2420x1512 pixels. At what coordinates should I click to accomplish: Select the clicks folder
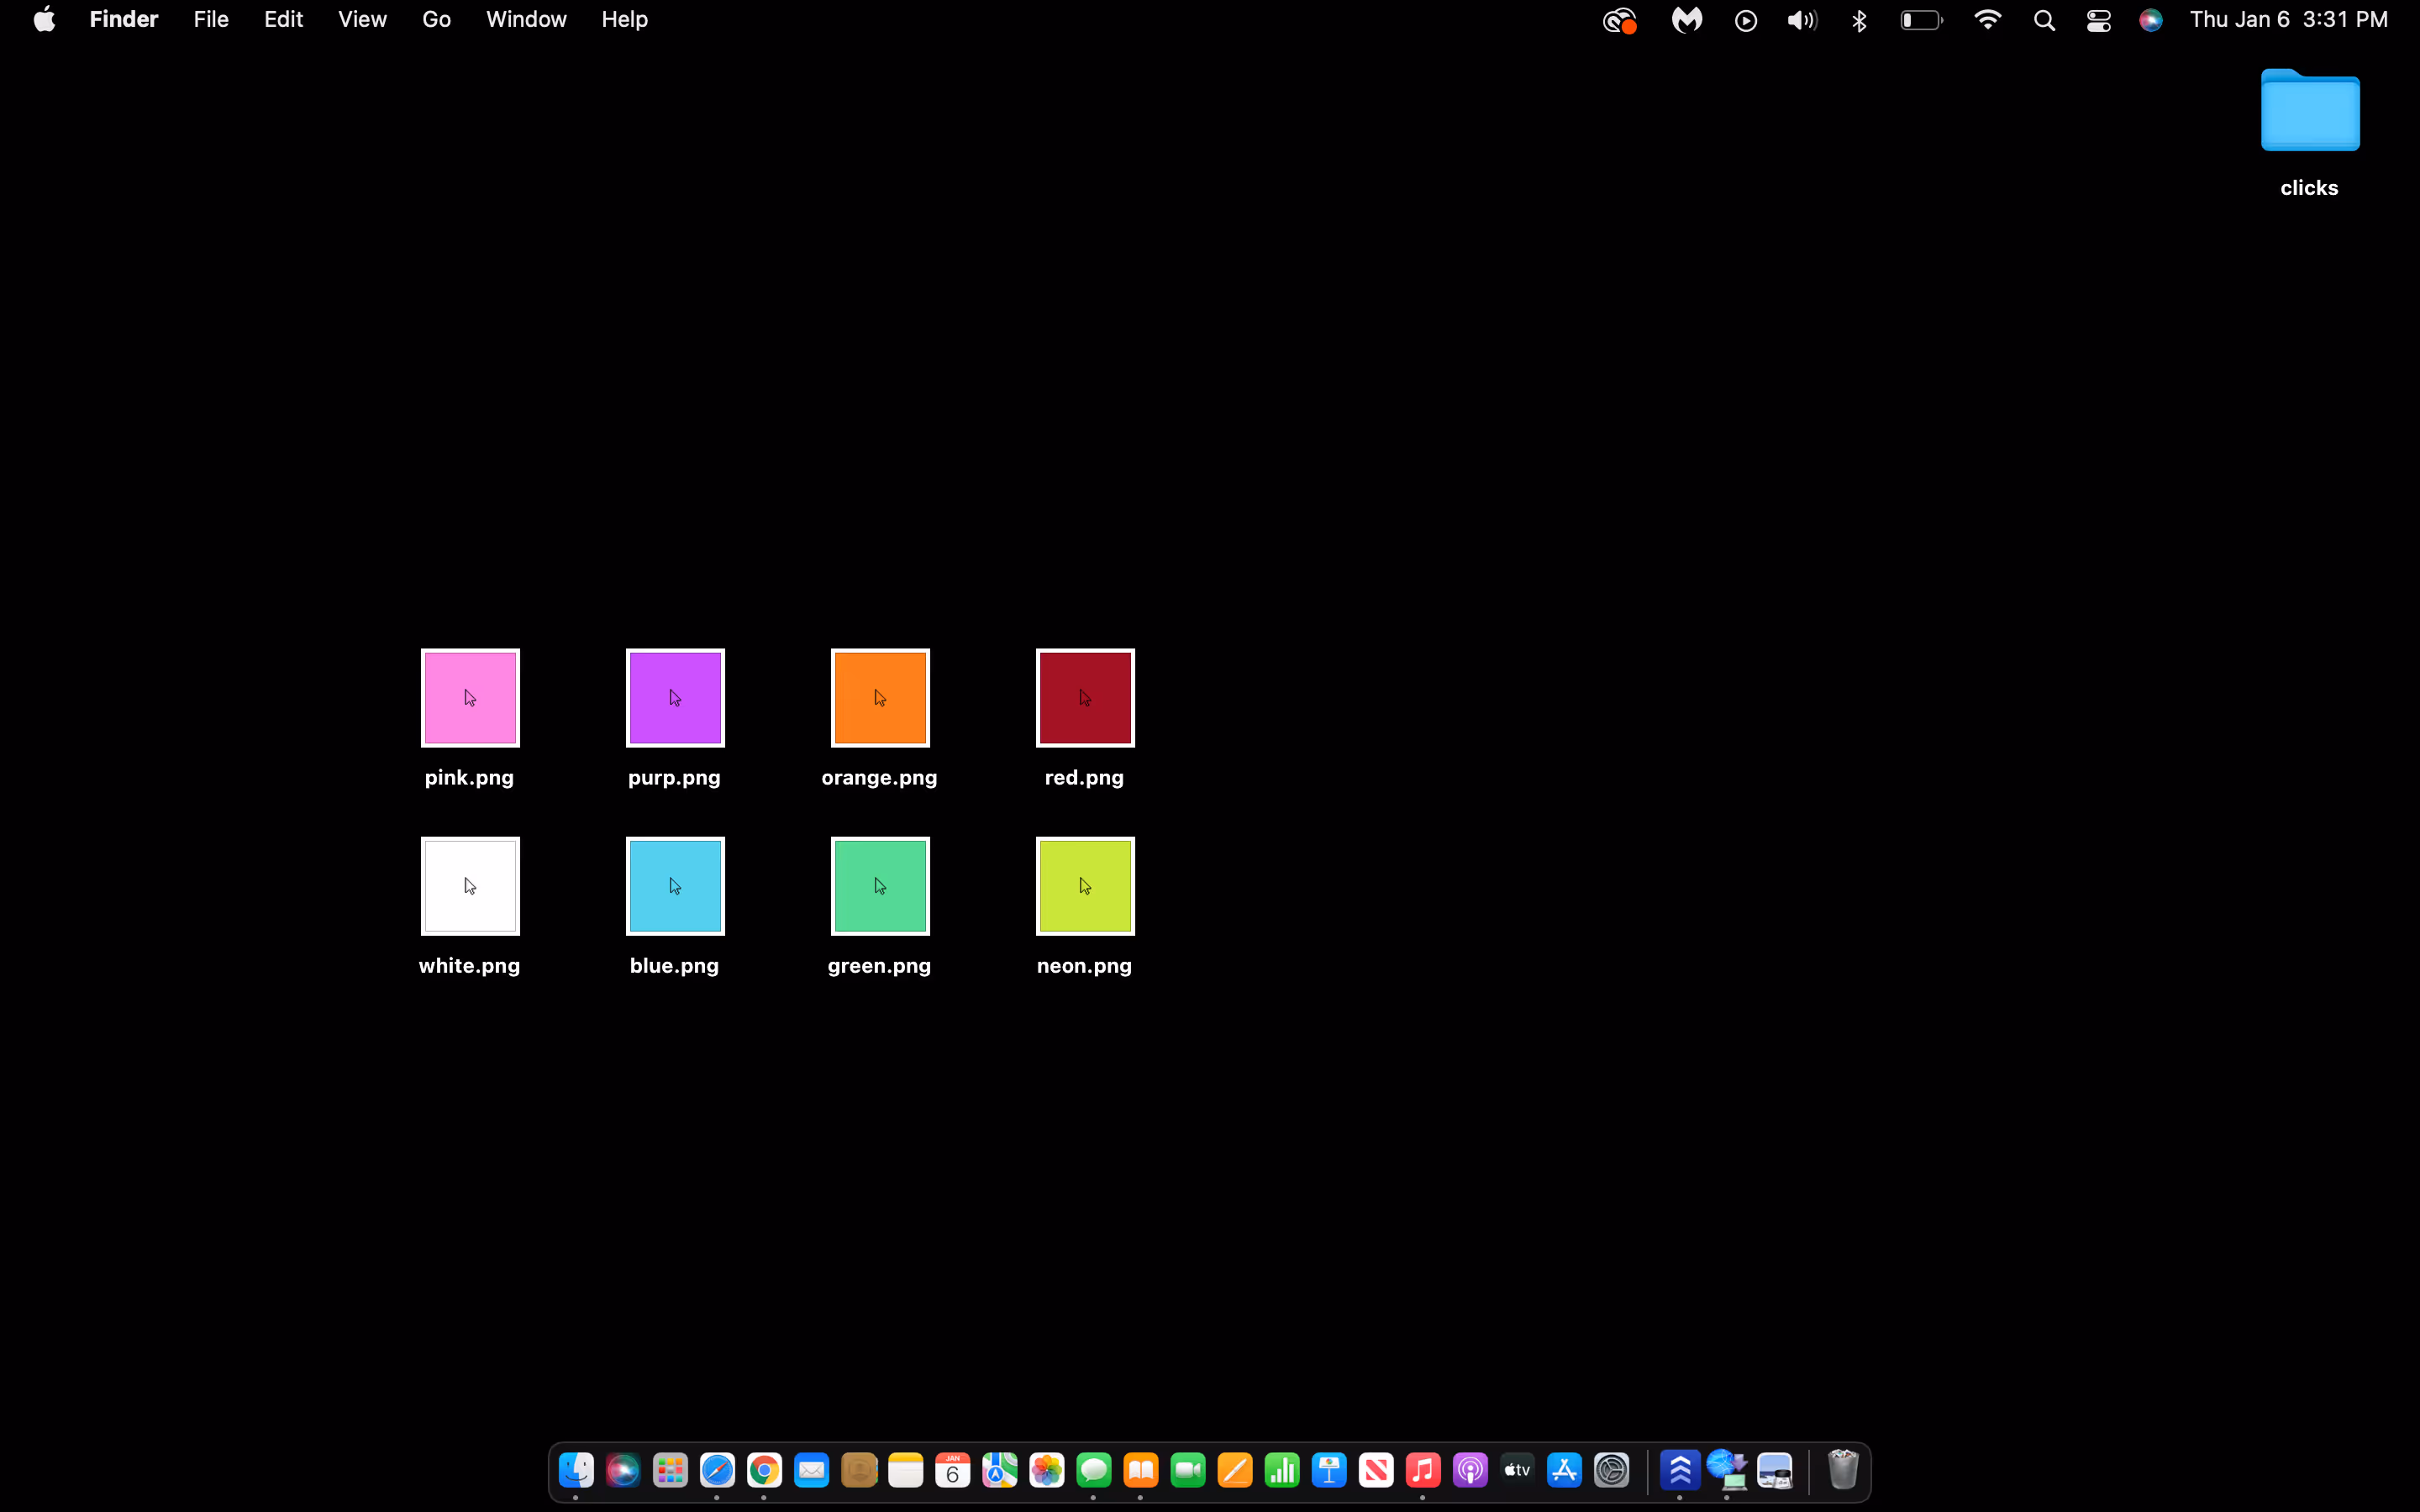pyautogui.click(x=2309, y=112)
